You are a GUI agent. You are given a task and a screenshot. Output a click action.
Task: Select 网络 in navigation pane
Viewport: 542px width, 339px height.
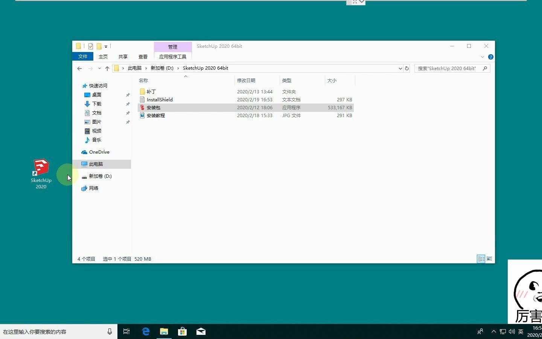[x=94, y=188]
